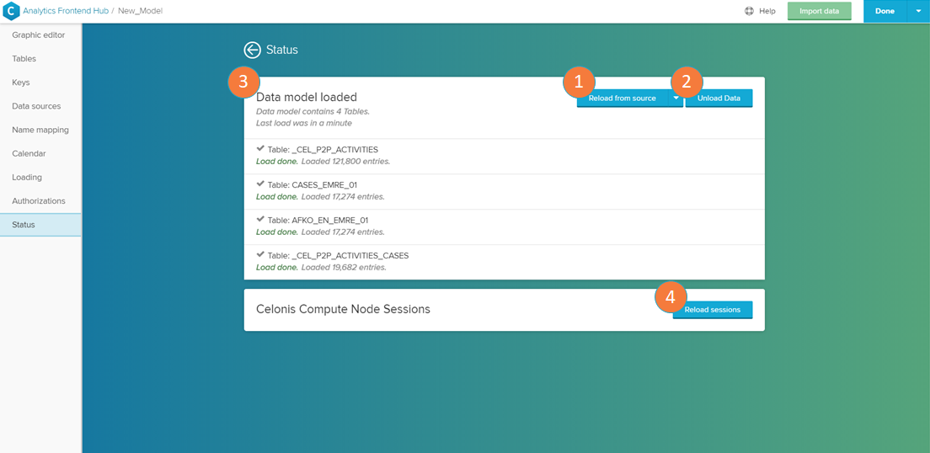Click checkmark icon next to AFKO_EN_EMRE_01
The image size is (930, 453).
[260, 219]
